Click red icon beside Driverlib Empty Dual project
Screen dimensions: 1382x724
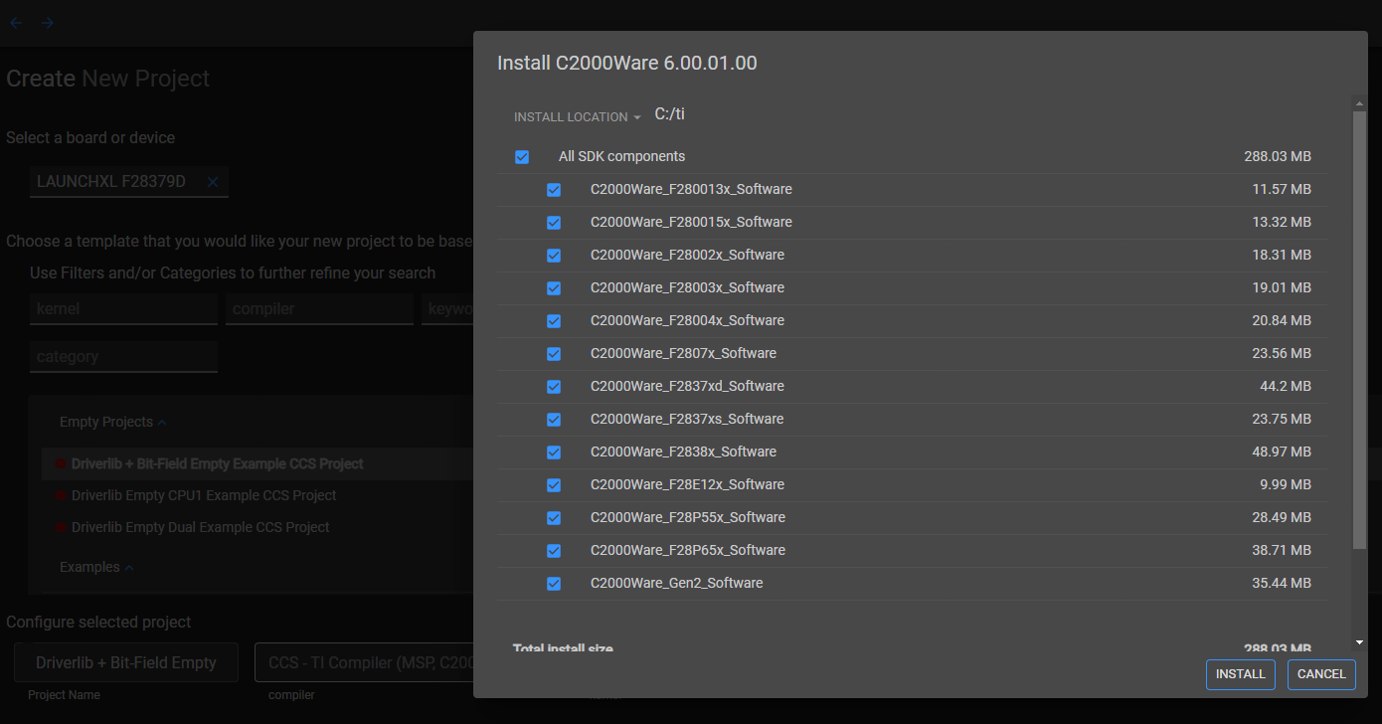tap(61, 527)
